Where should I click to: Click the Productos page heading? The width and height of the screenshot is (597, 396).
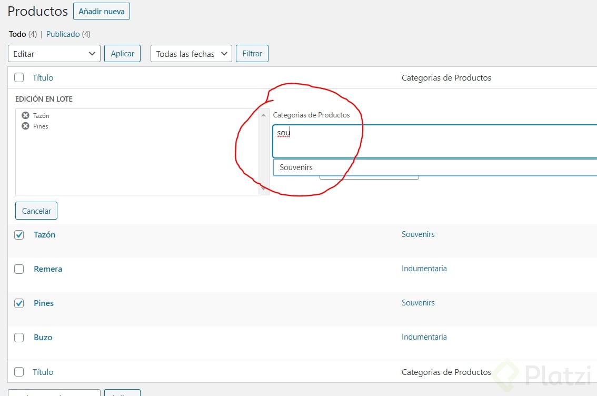38,11
